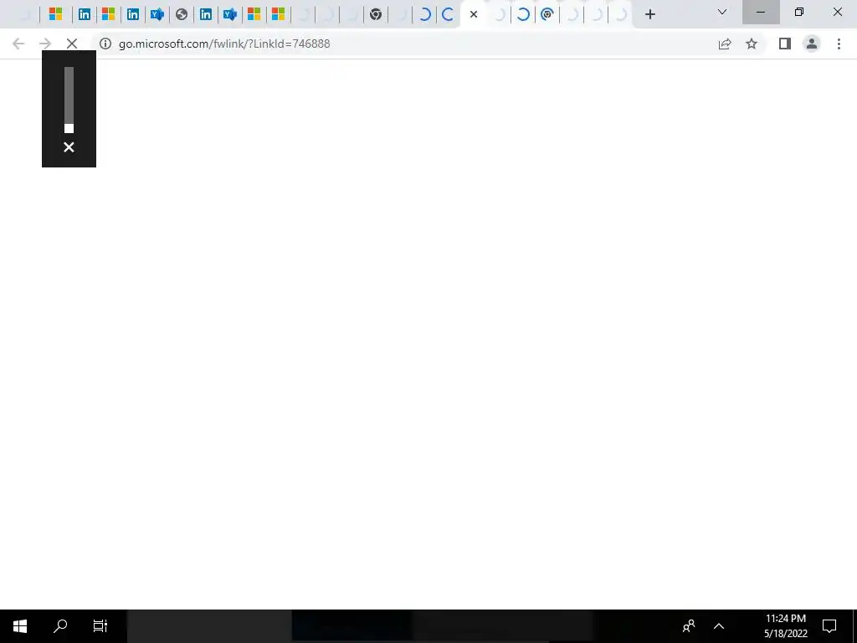Go back using the back arrow
The width and height of the screenshot is (857, 643).
18,44
